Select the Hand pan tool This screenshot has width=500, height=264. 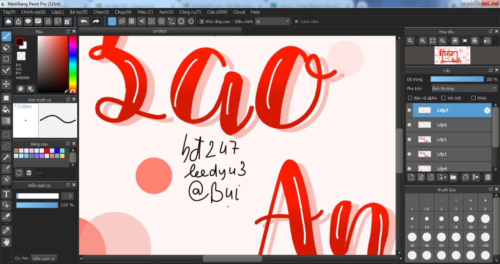pyautogui.click(x=6, y=242)
